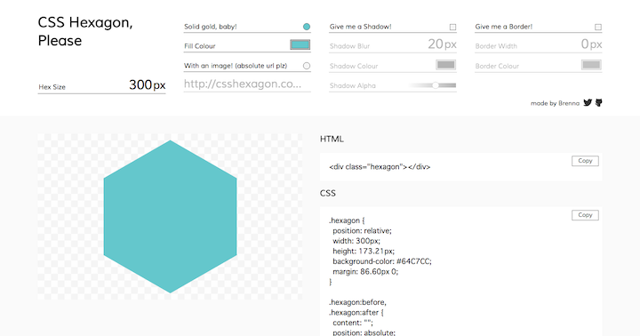This screenshot has height=336, width=640.
Task: Copy the HTML code snippet
Action: click(585, 161)
